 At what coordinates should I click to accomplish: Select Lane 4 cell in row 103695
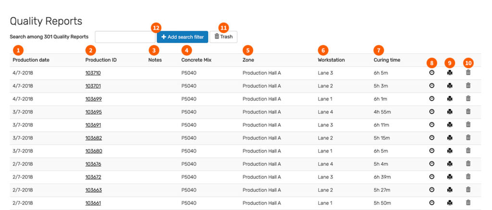pyautogui.click(x=325, y=112)
